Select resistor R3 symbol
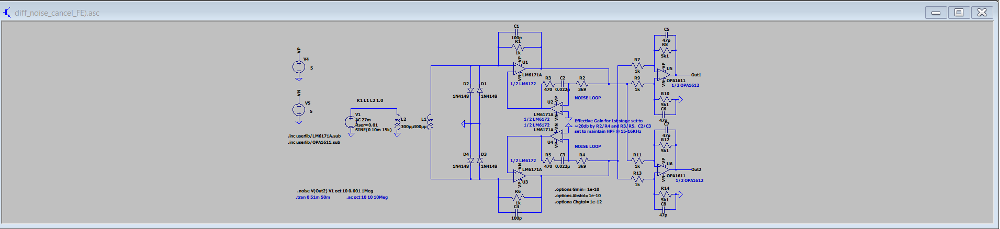Image resolution: width=1000 pixels, height=229 pixels. pos(548,84)
